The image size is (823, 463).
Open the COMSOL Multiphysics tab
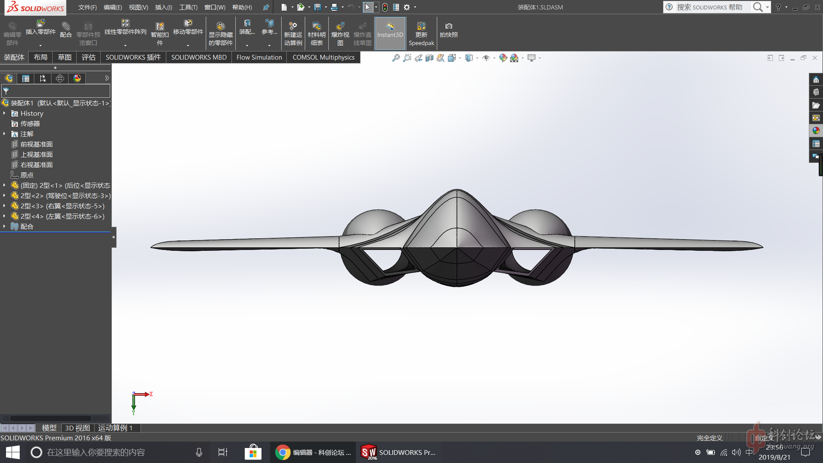pos(324,57)
